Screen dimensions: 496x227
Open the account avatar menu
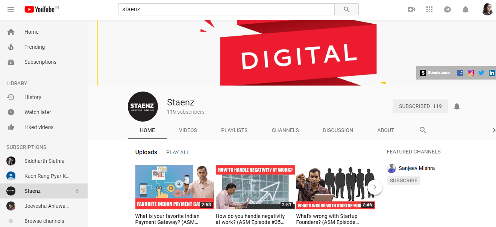[487, 9]
